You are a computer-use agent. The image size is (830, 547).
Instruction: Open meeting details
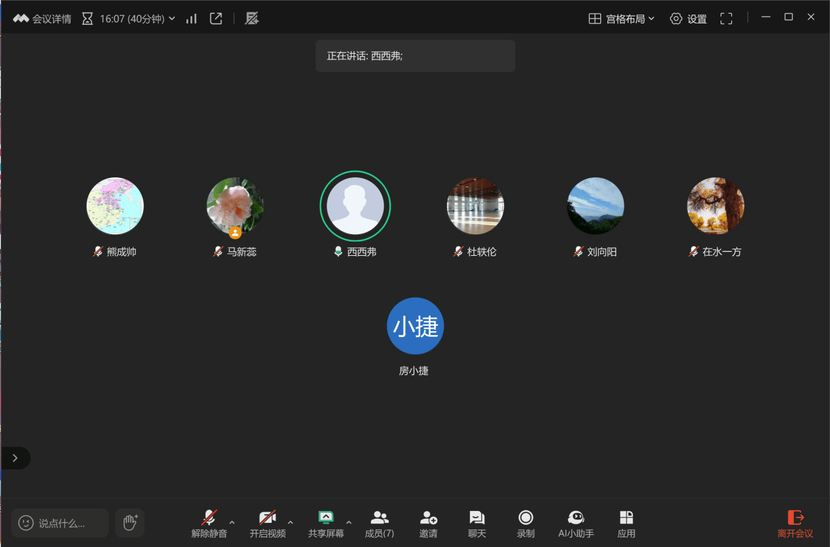click(43, 19)
